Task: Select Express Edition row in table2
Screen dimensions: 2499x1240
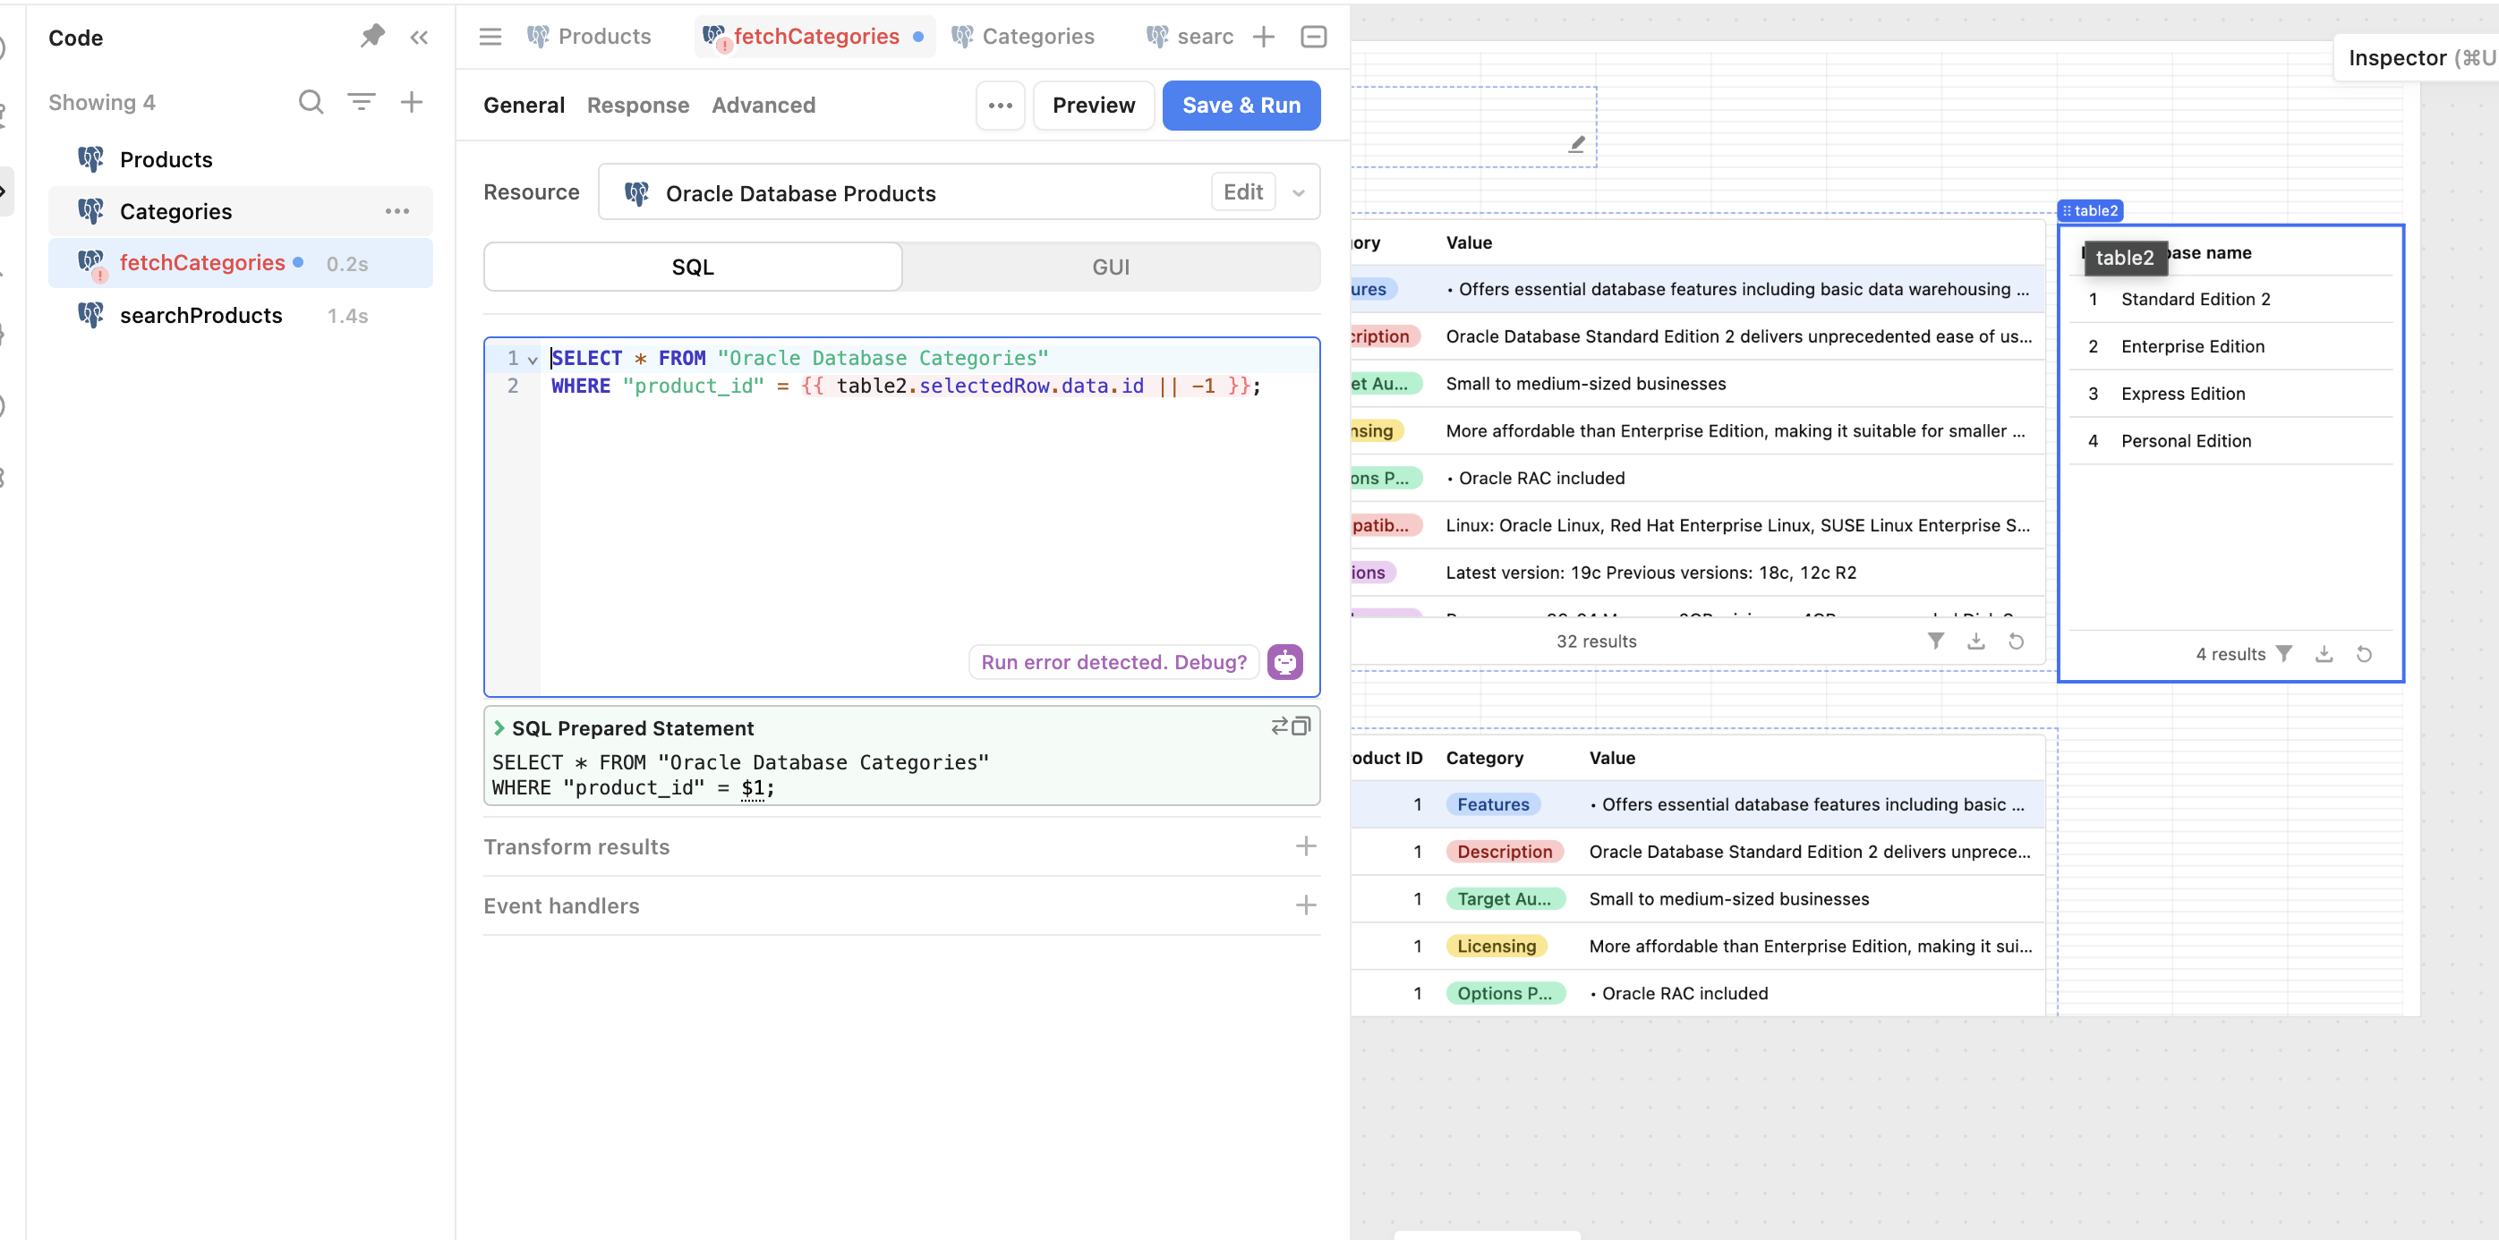Action: pyautogui.click(x=2230, y=394)
